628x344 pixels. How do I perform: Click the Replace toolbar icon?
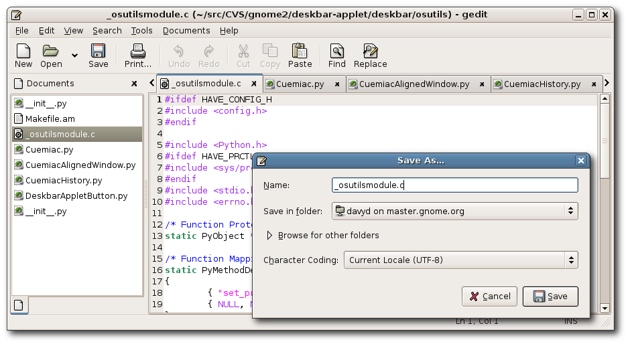370,52
